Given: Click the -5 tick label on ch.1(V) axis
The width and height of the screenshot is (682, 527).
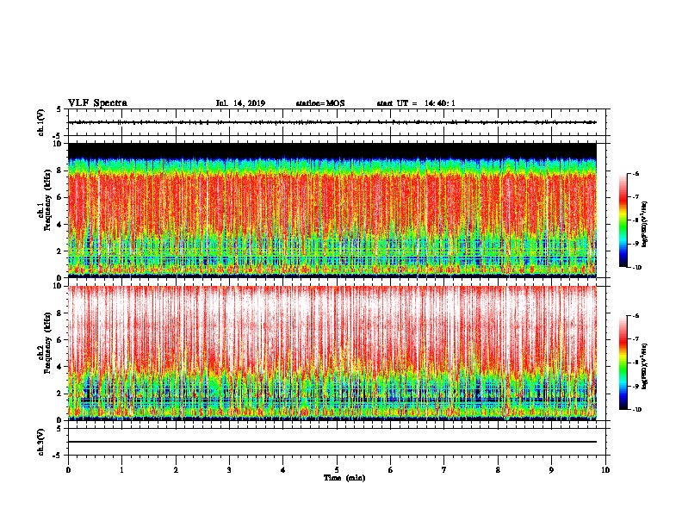Looking at the screenshot, I should [58, 136].
